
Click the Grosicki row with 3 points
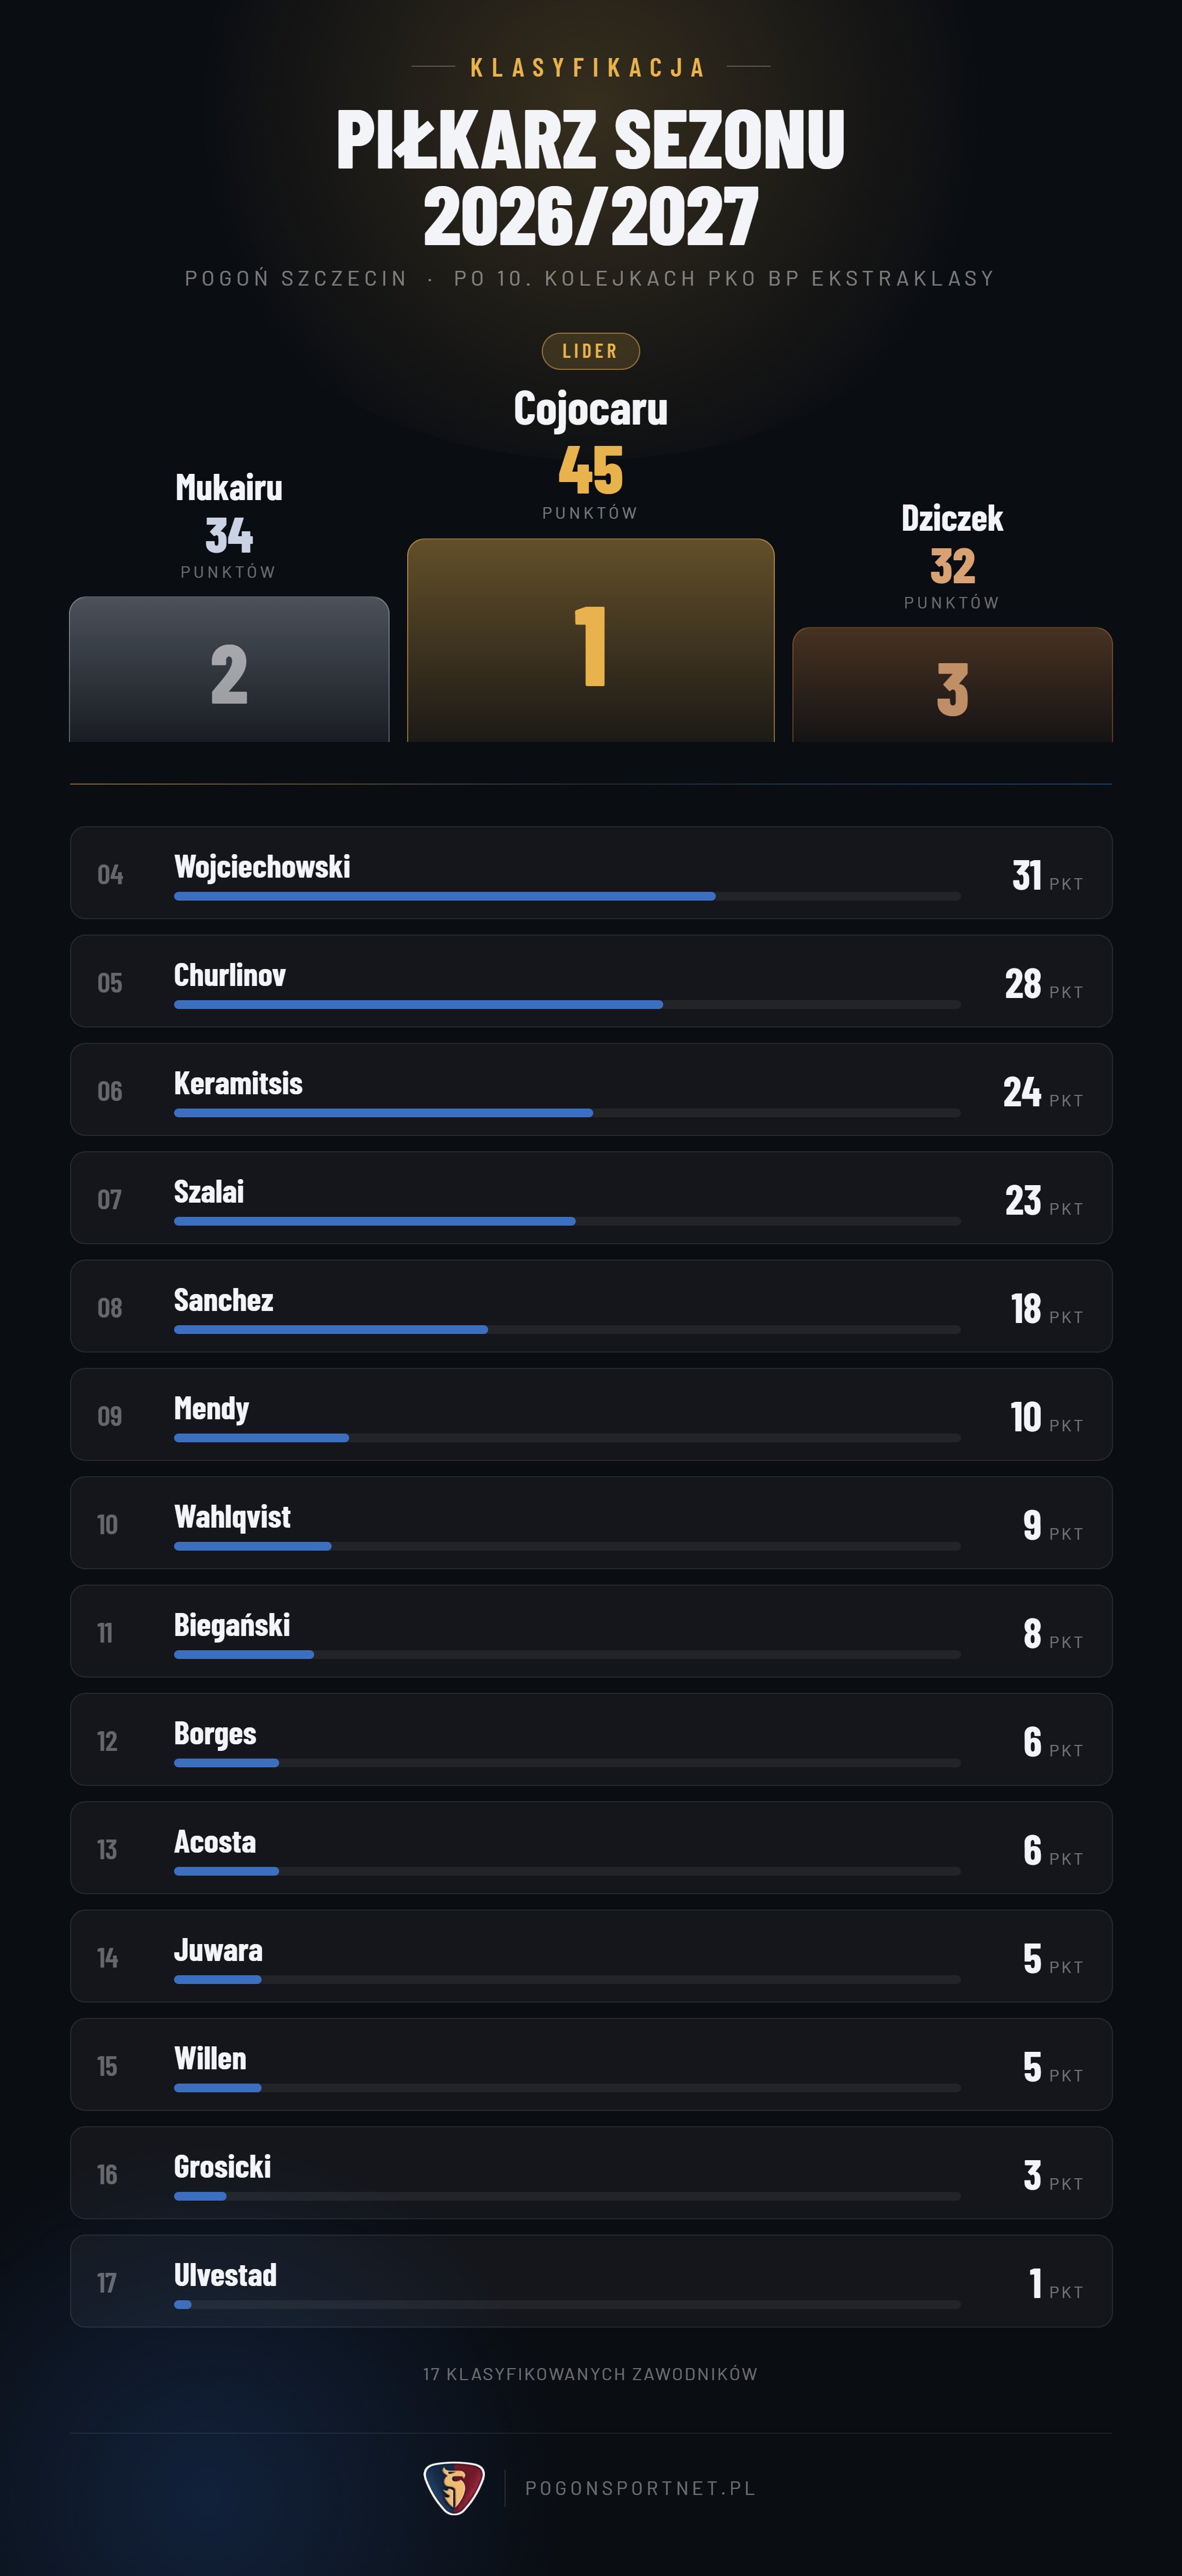pos(591,2173)
